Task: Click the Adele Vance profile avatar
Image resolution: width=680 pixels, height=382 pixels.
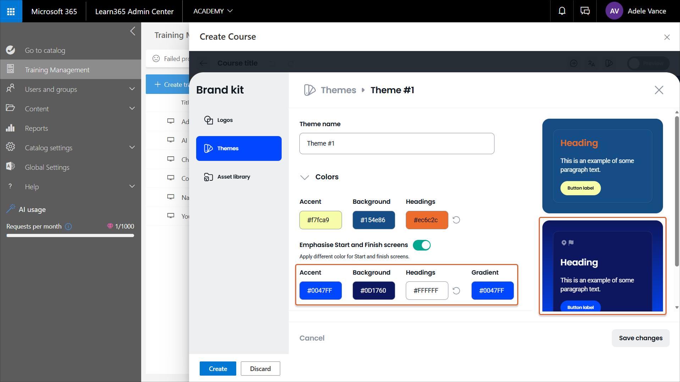Action: tap(614, 11)
